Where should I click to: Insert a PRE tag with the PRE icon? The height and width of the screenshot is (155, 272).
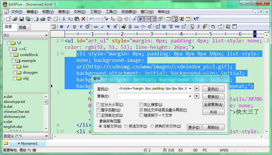click(177, 27)
